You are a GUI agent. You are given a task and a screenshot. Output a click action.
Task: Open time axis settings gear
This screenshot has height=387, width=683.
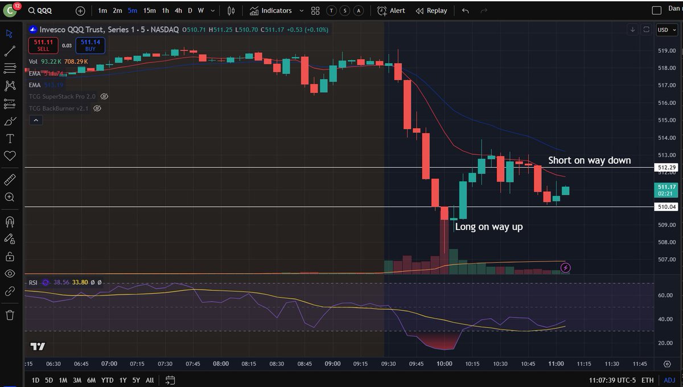click(x=667, y=364)
